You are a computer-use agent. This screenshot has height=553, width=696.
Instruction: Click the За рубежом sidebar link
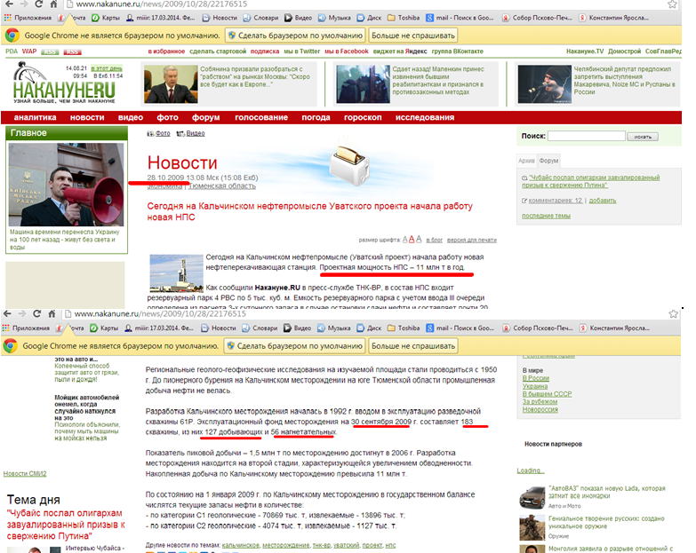540,401
